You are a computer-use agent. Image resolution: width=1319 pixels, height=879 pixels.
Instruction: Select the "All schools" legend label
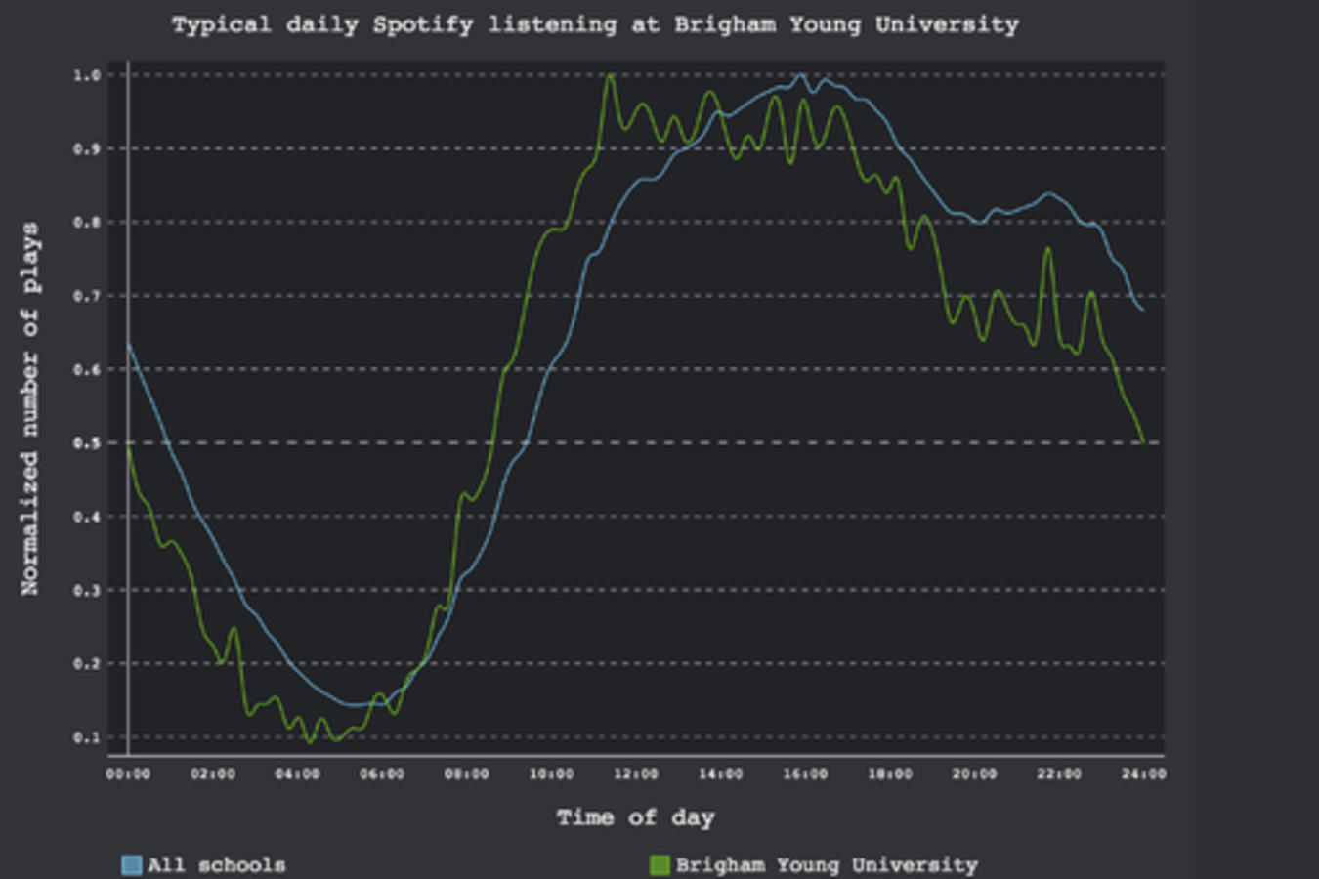click(x=217, y=865)
